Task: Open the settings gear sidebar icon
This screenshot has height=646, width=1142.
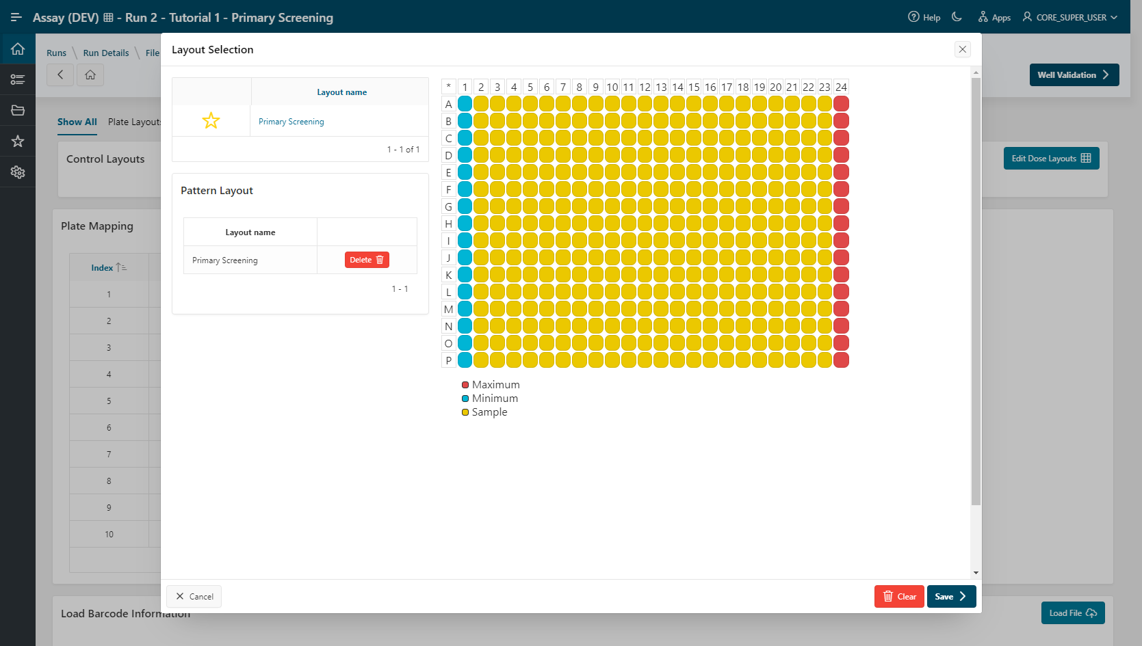Action: click(x=18, y=172)
